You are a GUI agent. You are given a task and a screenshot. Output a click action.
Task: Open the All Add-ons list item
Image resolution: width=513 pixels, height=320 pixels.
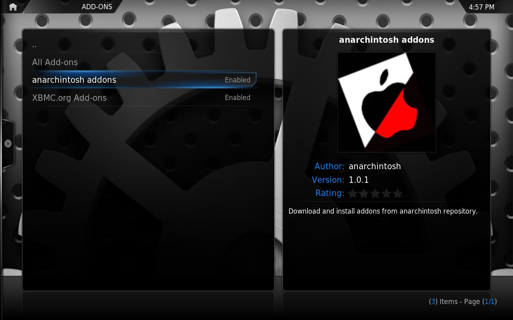coord(55,62)
